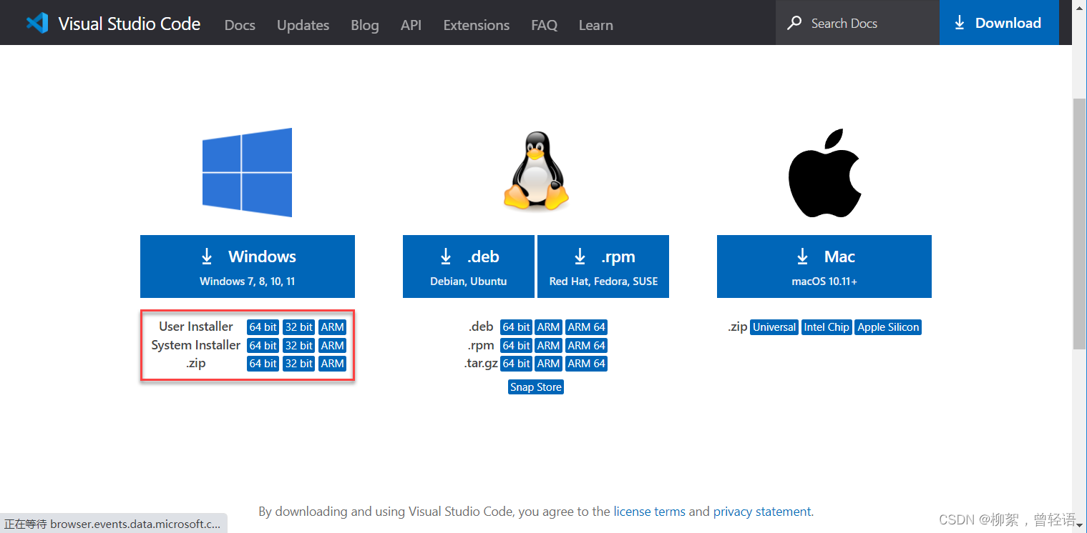Screen dimensions: 1087x533
Task: Download Mac .zip Universal
Action: tap(774, 327)
